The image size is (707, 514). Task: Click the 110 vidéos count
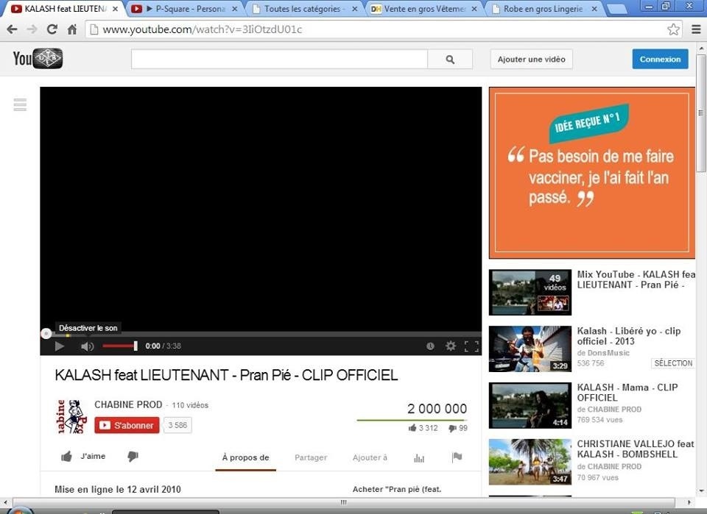coord(190,405)
